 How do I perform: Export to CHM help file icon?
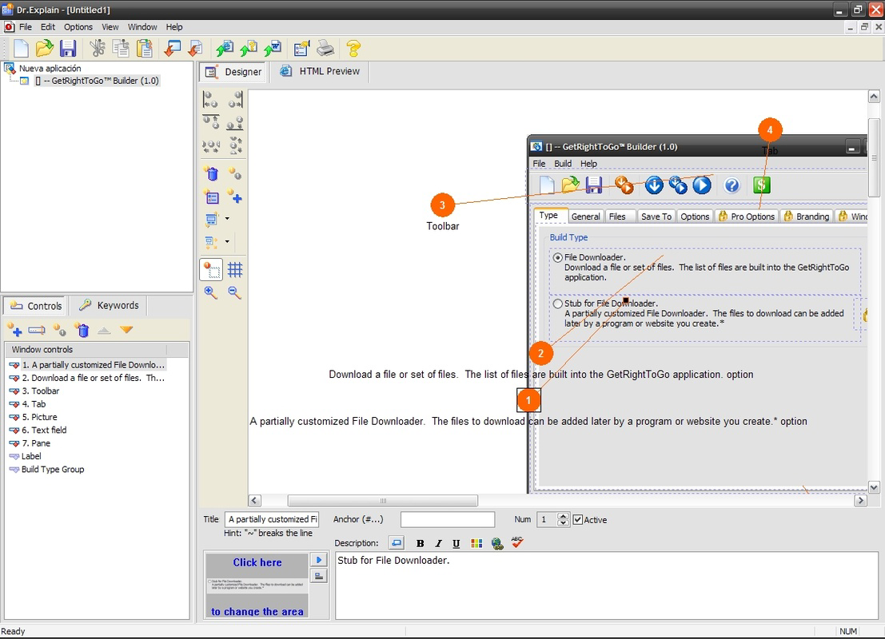[249, 49]
